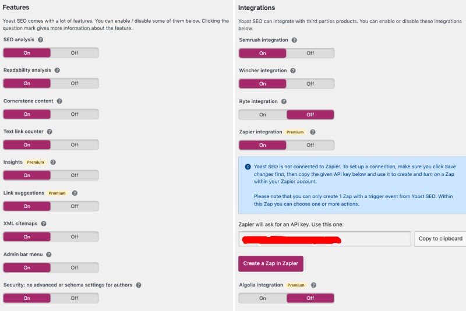Copy API key to clipboard
The height and width of the screenshot is (311, 466).
[x=440, y=239]
